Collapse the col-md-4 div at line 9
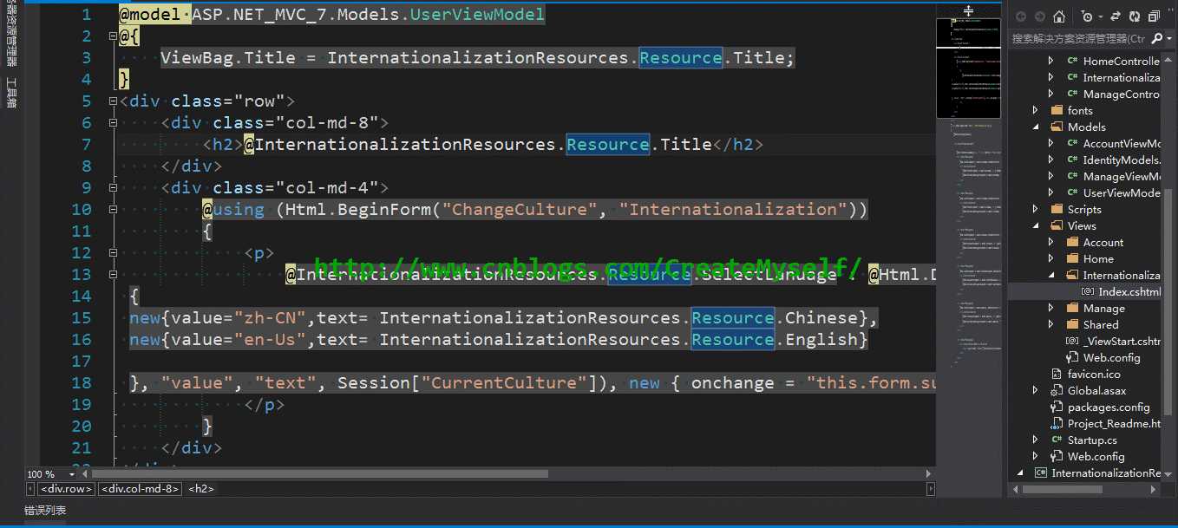This screenshot has height=528, width=1178. coord(112,188)
